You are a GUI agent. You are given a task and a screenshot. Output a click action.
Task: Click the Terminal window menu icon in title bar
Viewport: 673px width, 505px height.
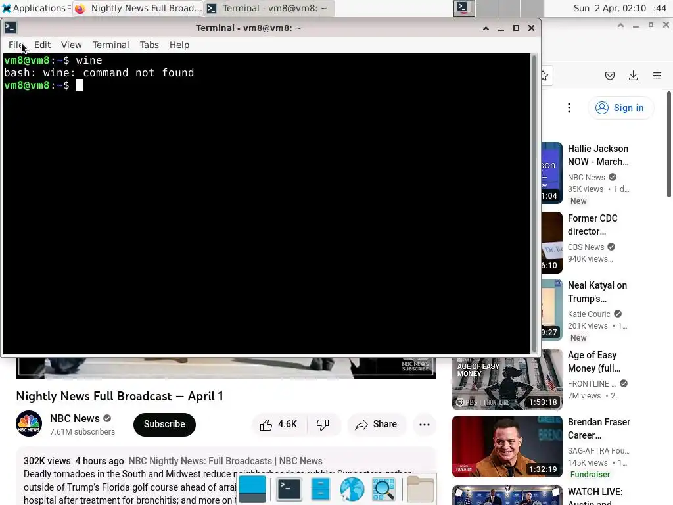click(11, 28)
